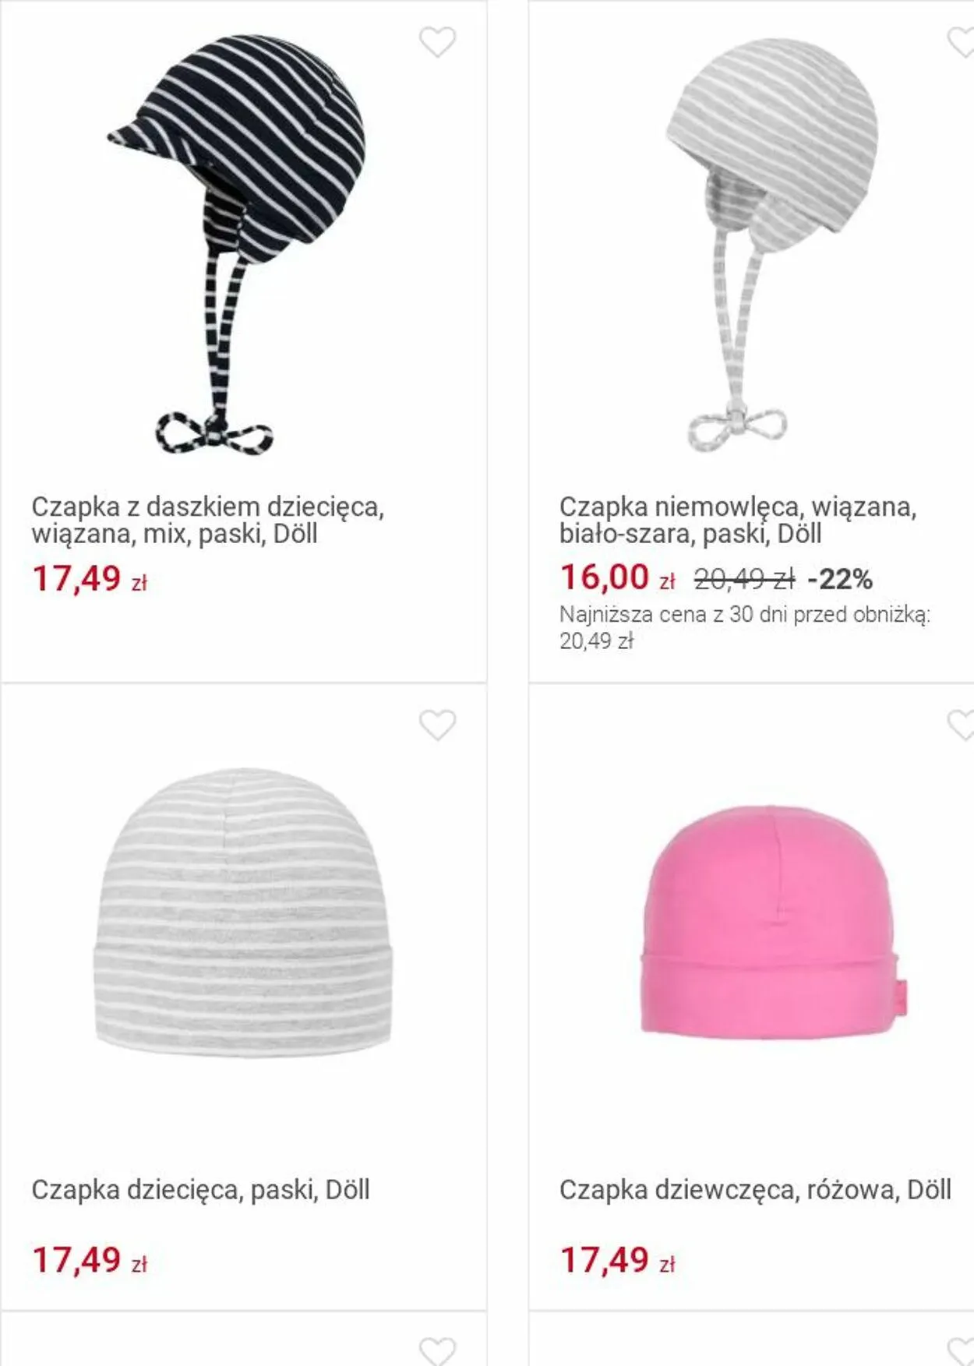Click the crossed-out 20,49 zł price
Screen dimensions: 974x1366
click(x=744, y=579)
